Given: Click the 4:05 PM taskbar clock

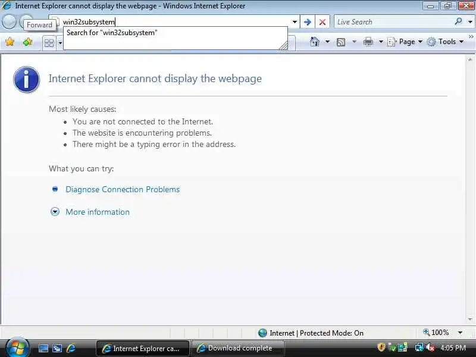Looking at the screenshot, I should click(x=453, y=347).
